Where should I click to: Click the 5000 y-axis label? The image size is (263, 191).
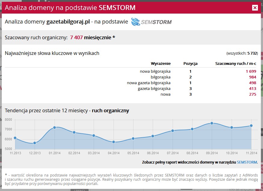click(x=8, y=149)
